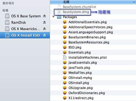Viewport: 136px width, 101px height.
Task: Select OxfordDictionaries.pkg file name
Action: 87,93
